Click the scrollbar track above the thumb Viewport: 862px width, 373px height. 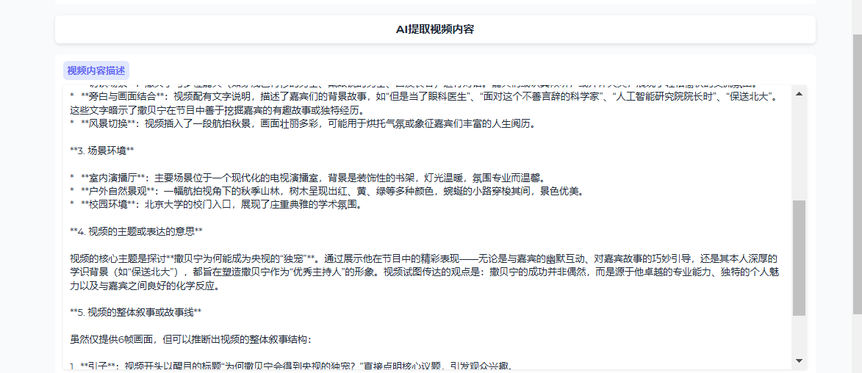pos(799,147)
